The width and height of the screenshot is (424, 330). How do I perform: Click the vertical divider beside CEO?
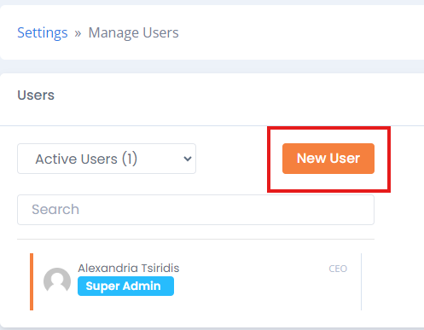pos(361,281)
